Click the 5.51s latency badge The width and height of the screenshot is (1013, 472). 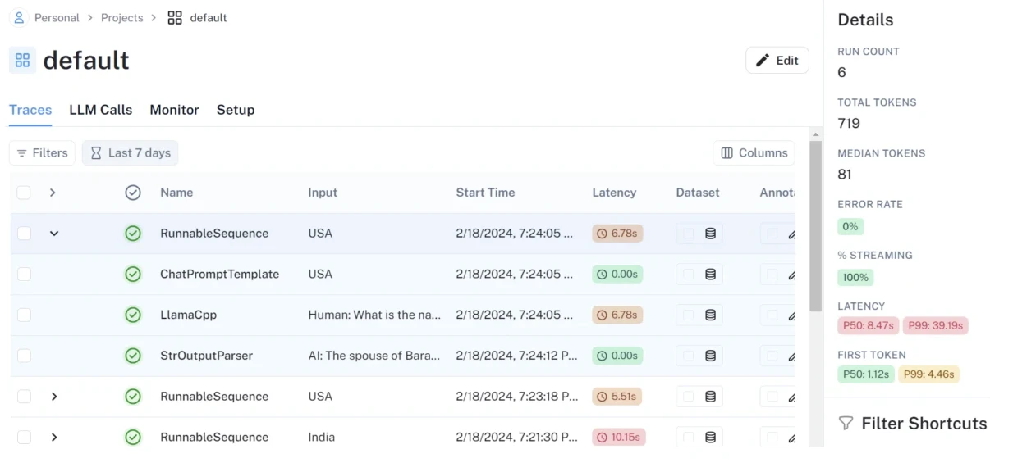(617, 397)
